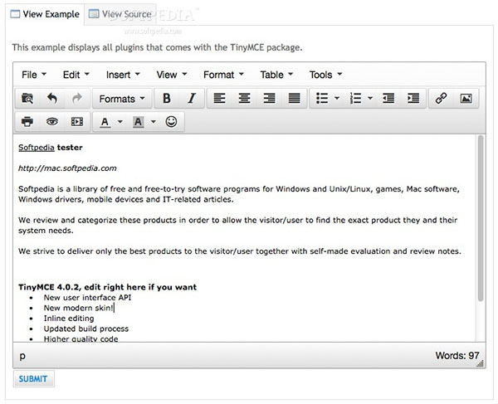Toggle the numbered list button
This screenshot has width=498, height=404.
pos(355,99)
